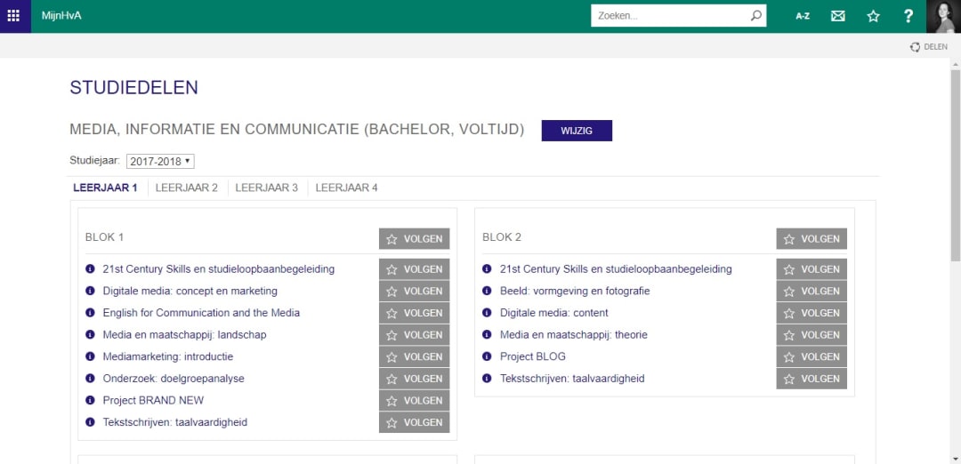The width and height of the screenshot is (961, 464).
Task: Click the Wijzig button
Action: 577,131
